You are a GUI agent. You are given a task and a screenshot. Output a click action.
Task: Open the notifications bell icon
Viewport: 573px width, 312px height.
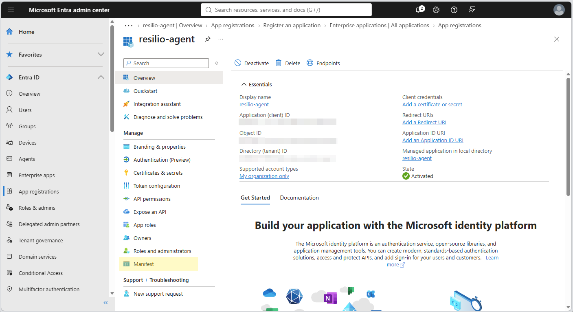419,10
